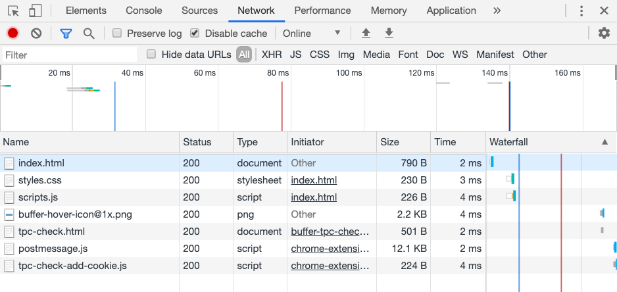Toggle the network filter funnel icon
This screenshot has height=292, width=617.
click(x=66, y=34)
